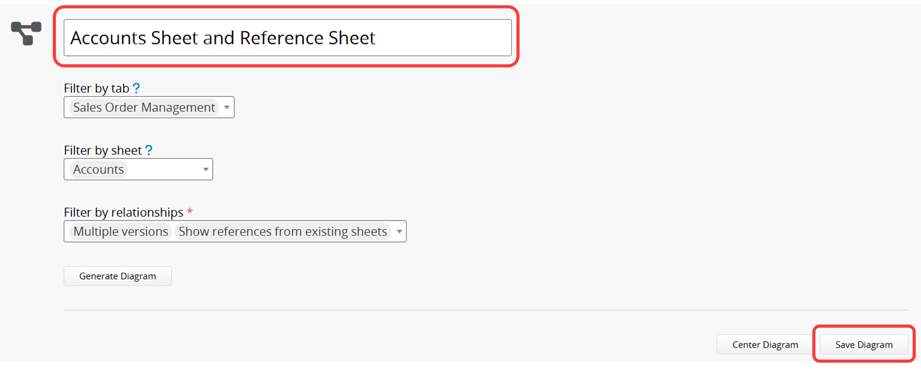
Task: Click the Filter by relationships label
Action: (x=123, y=212)
